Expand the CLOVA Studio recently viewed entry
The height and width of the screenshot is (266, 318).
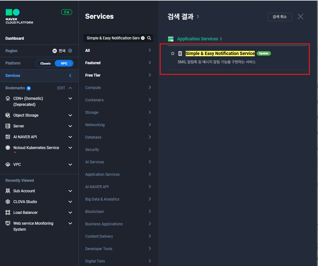tap(70, 201)
